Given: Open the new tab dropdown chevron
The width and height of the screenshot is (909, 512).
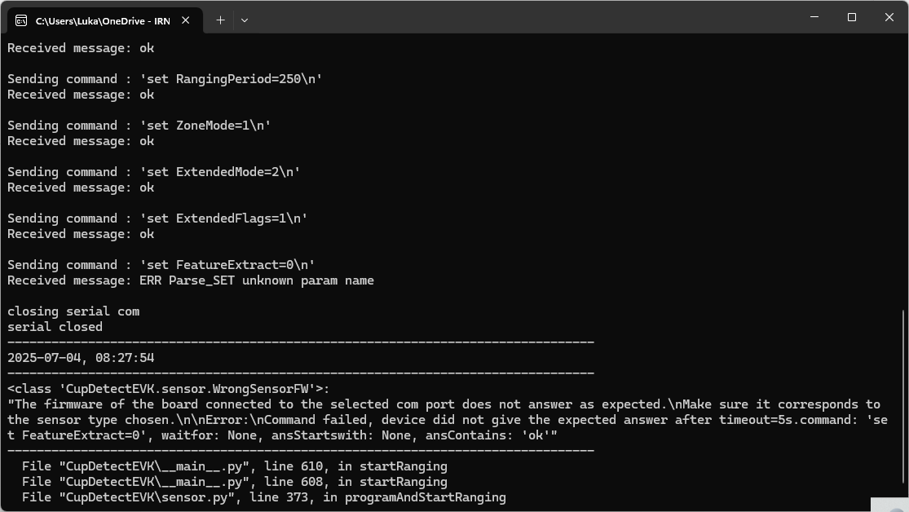Looking at the screenshot, I should click(244, 20).
